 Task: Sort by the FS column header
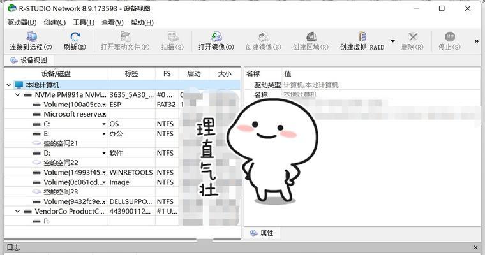[x=167, y=73]
